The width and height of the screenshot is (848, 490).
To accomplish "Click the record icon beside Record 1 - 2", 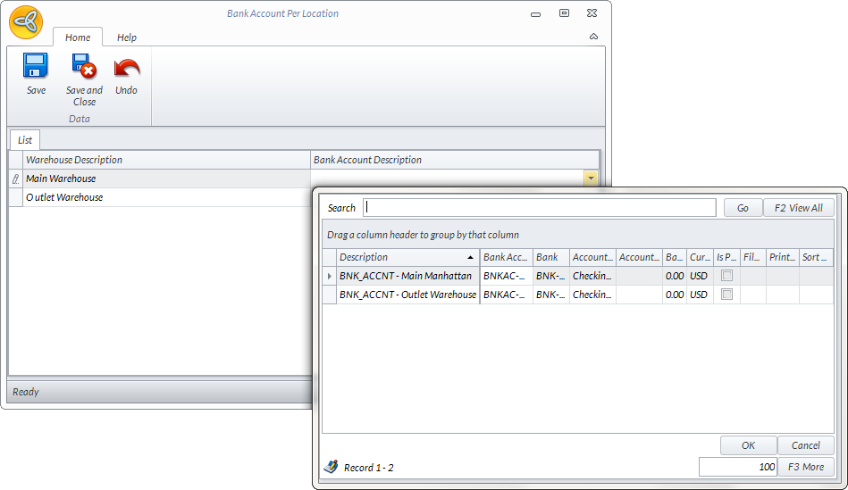I will (x=331, y=467).
